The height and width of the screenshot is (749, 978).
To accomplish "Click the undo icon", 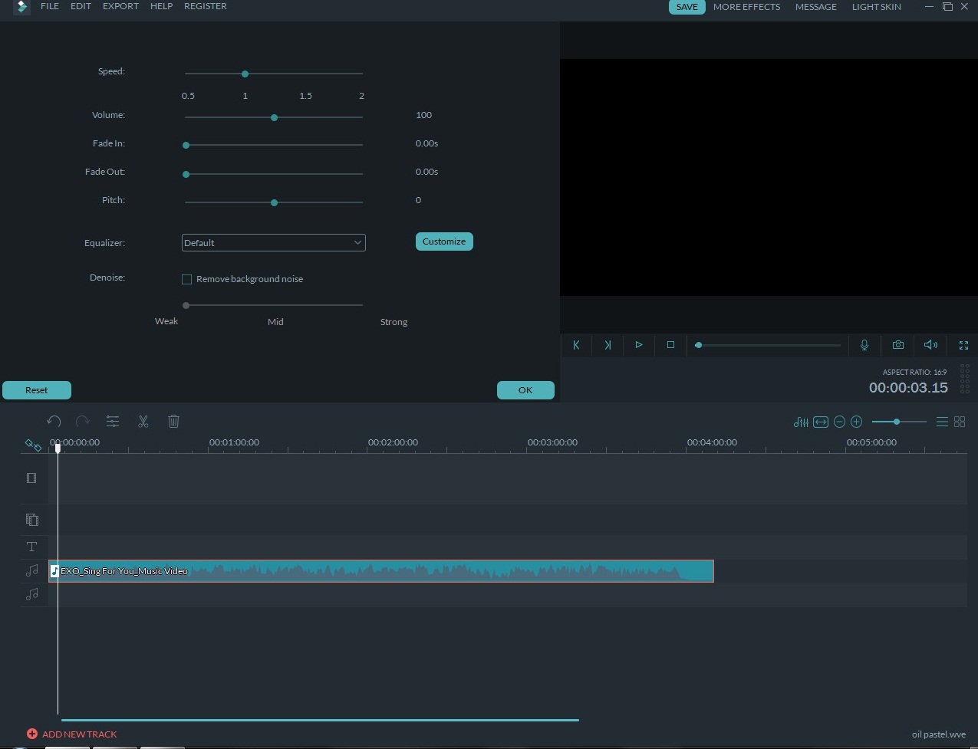I will (x=54, y=422).
